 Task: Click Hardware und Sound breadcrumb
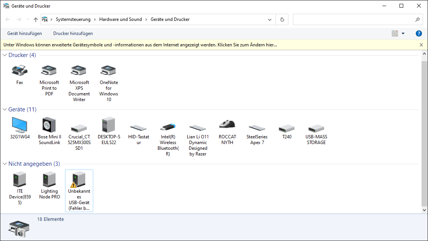pos(121,19)
